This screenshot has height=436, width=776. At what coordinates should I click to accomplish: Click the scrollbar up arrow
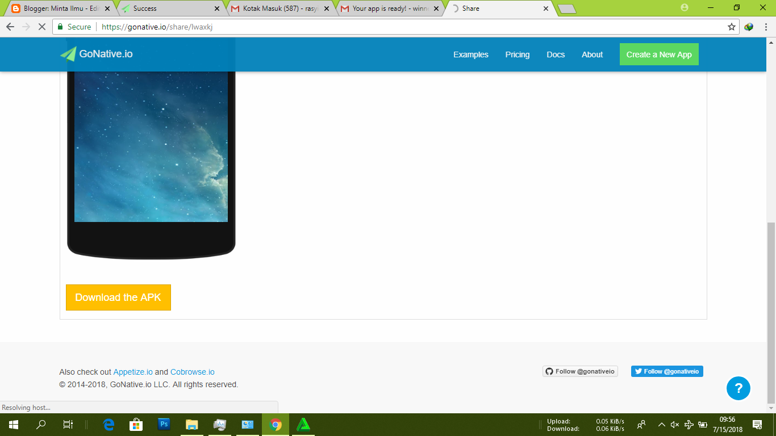tap(771, 42)
